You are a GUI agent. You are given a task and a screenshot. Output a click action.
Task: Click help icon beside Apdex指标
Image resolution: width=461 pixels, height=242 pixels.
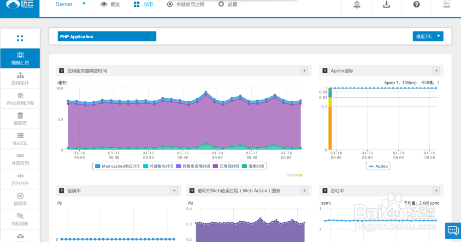[325, 71]
